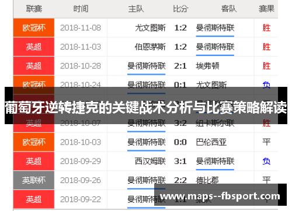Select the date 2018-11-08

point(81,28)
